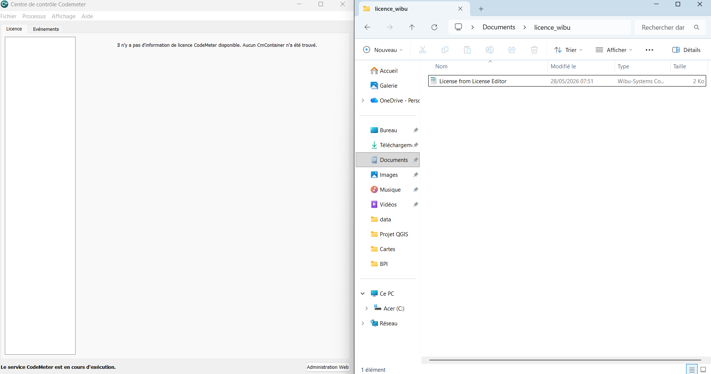Open the Affichage menu in CodeMeter

[64, 16]
